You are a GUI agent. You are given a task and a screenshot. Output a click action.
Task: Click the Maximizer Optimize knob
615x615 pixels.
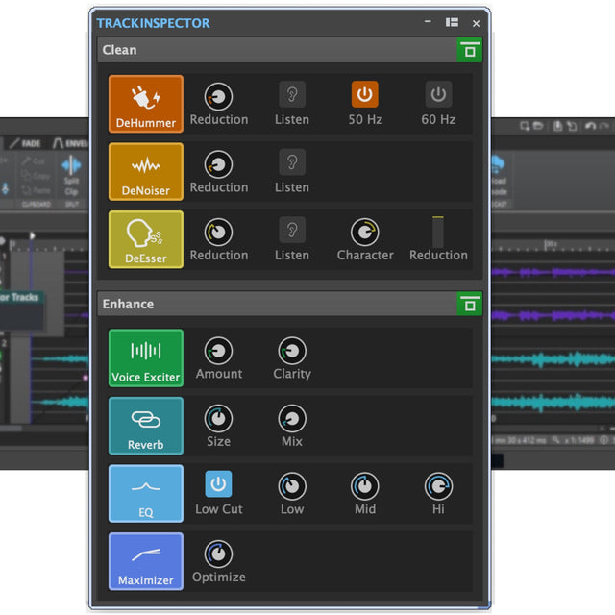219,553
